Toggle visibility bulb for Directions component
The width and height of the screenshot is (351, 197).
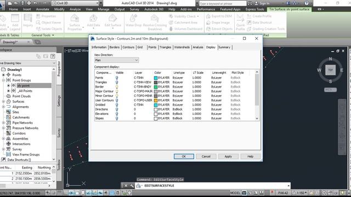click(x=117, y=109)
